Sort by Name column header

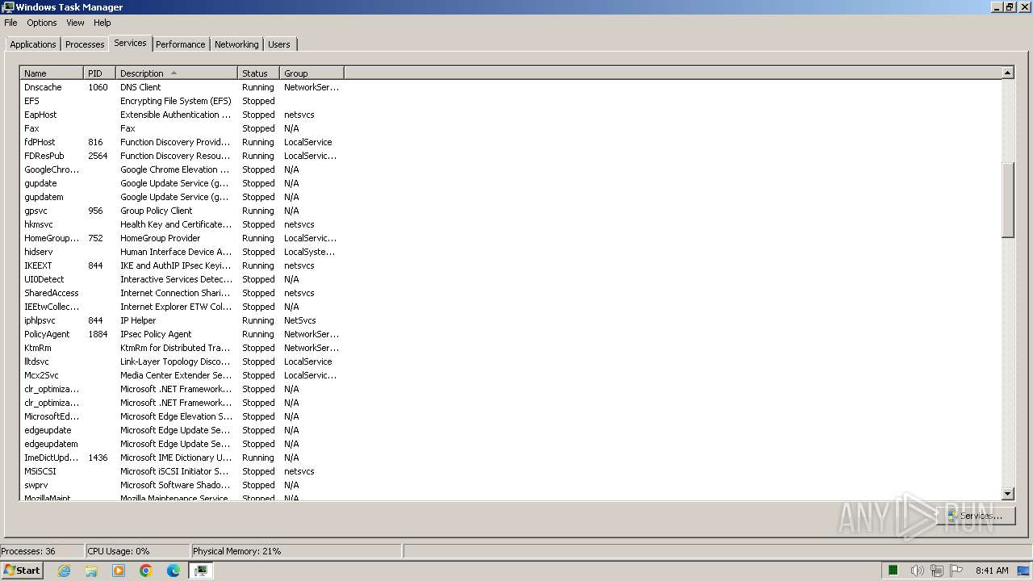52,73
